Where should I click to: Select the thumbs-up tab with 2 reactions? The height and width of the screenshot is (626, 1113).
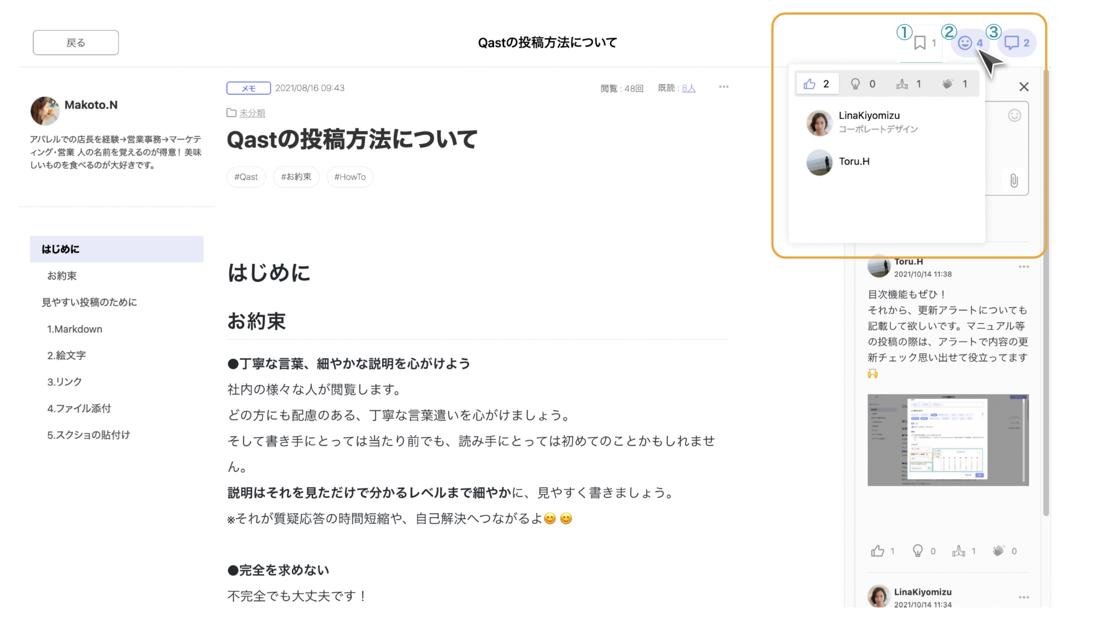pos(817,84)
